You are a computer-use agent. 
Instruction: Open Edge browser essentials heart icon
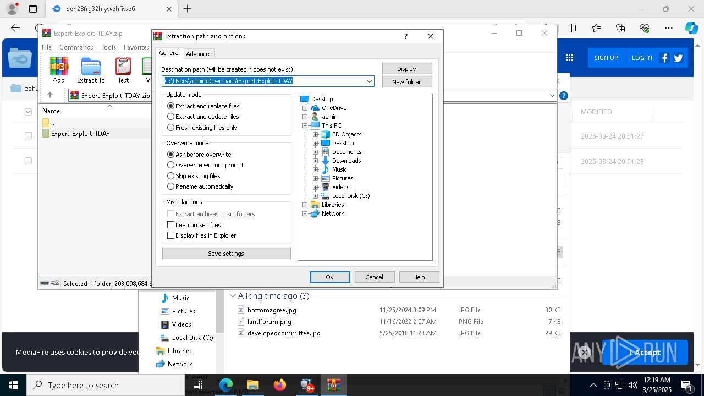[x=645, y=28]
